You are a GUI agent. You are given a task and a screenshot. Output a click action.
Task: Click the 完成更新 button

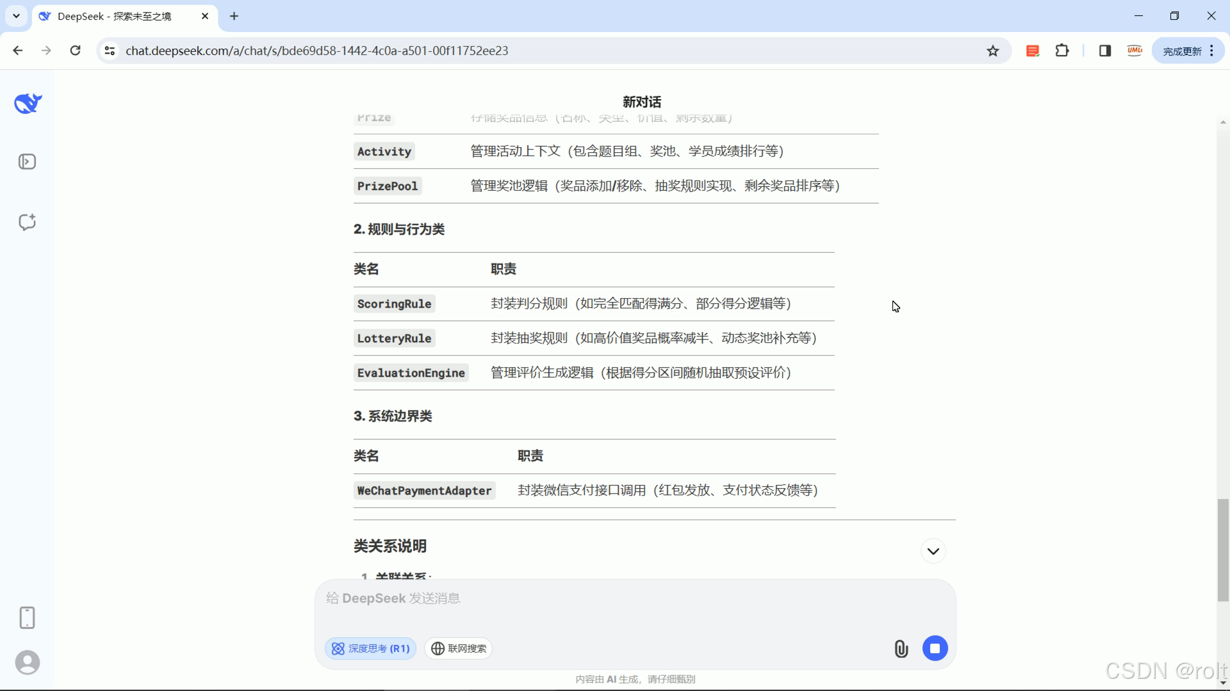(1182, 51)
